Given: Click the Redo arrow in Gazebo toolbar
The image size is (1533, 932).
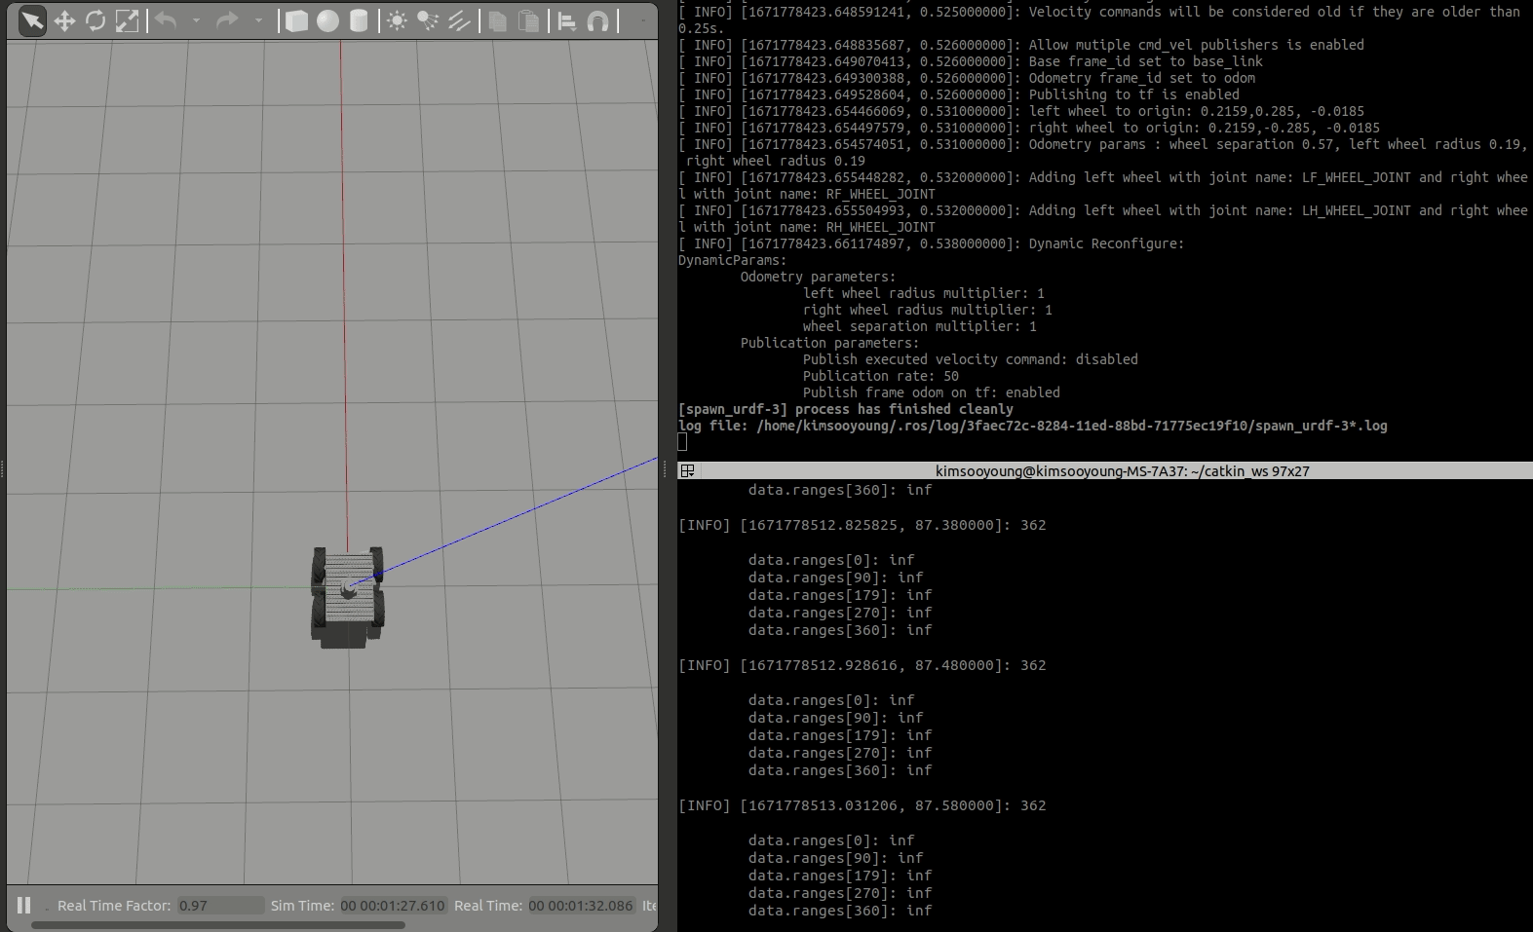Looking at the screenshot, I should pyautogui.click(x=227, y=20).
